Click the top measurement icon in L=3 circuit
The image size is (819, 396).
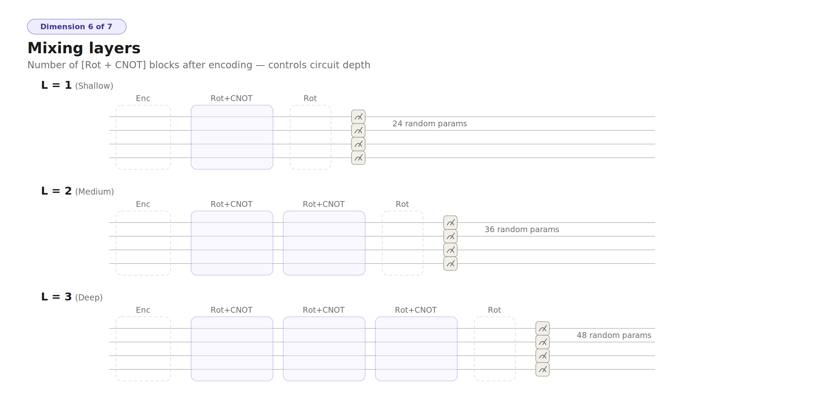pyautogui.click(x=543, y=328)
